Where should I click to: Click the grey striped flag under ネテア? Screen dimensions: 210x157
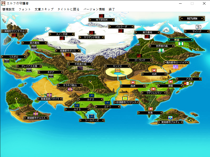pyautogui.click(x=51, y=76)
